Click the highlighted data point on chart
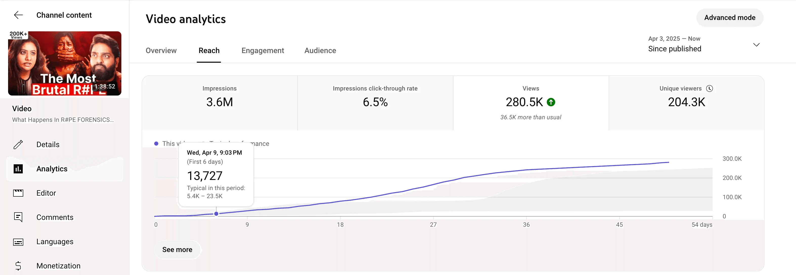796x275 pixels. [216, 214]
